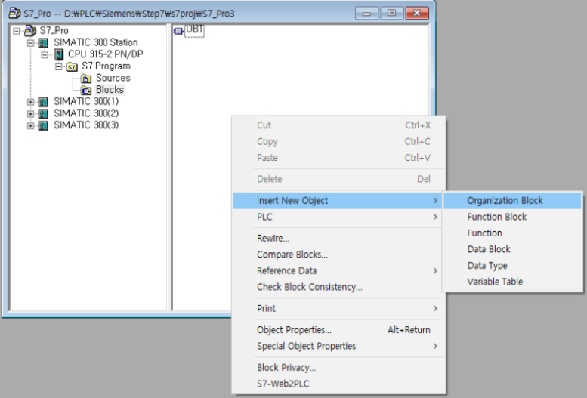
Task: Click the Cut menu entry
Action: pos(338,125)
